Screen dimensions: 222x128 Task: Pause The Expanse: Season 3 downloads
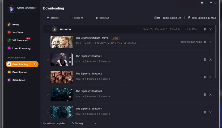[x=205, y=95]
